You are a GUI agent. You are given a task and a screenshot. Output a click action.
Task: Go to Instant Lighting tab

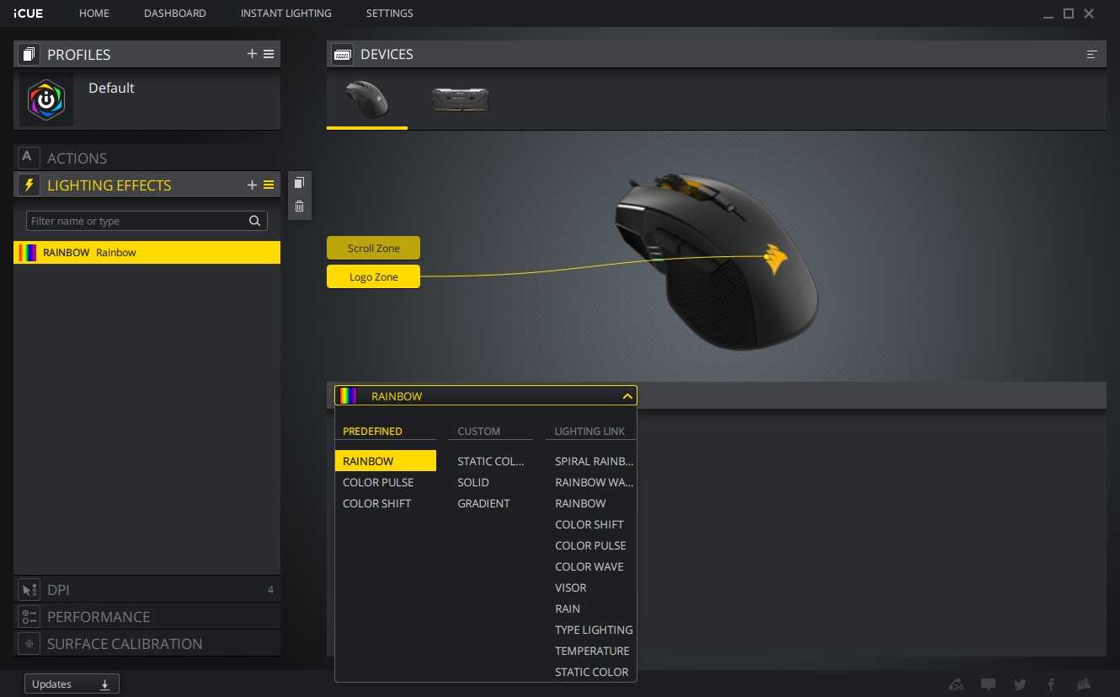pyautogui.click(x=285, y=13)
